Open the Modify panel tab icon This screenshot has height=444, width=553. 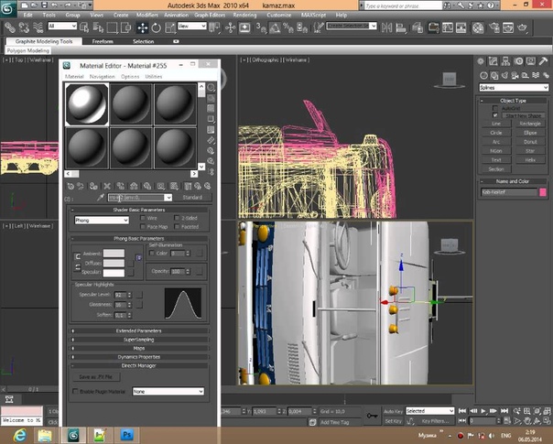tap(493, 61)
